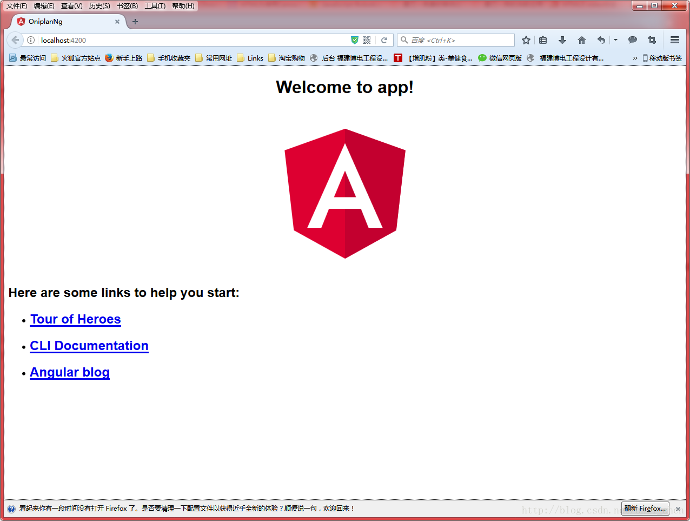Image resolution: width=690 pixels, height=521 pixels.
Task: Open the site information icon by the URL
Action: tap(31, 40)
